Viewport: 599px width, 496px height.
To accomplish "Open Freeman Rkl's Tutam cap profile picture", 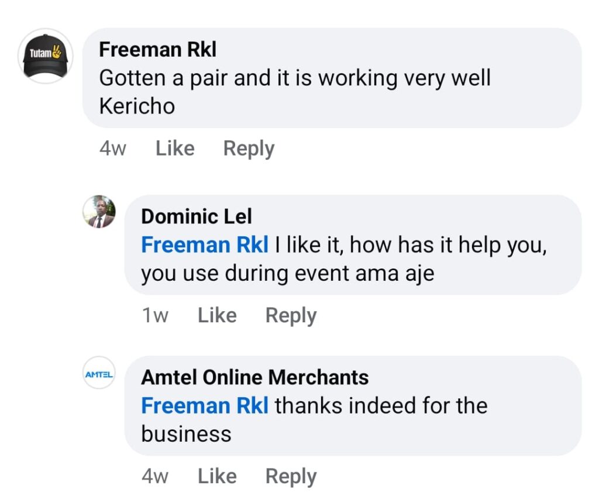I will point(46,56).
